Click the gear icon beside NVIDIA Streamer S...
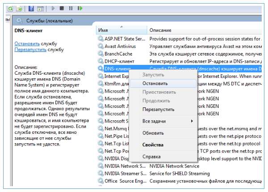The image size is (268, 192). click(x=100, y=173)
